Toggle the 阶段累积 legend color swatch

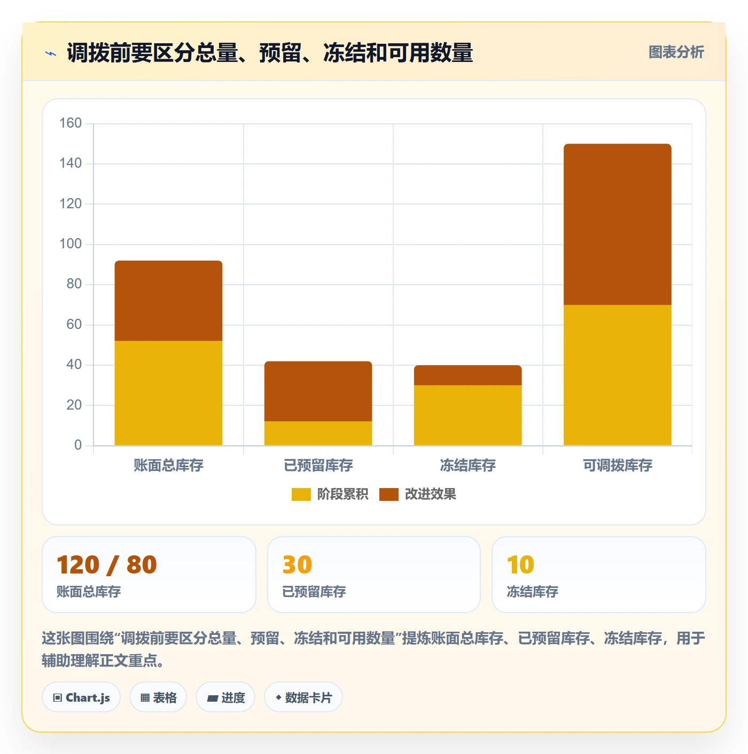click(x=301, y=494)
